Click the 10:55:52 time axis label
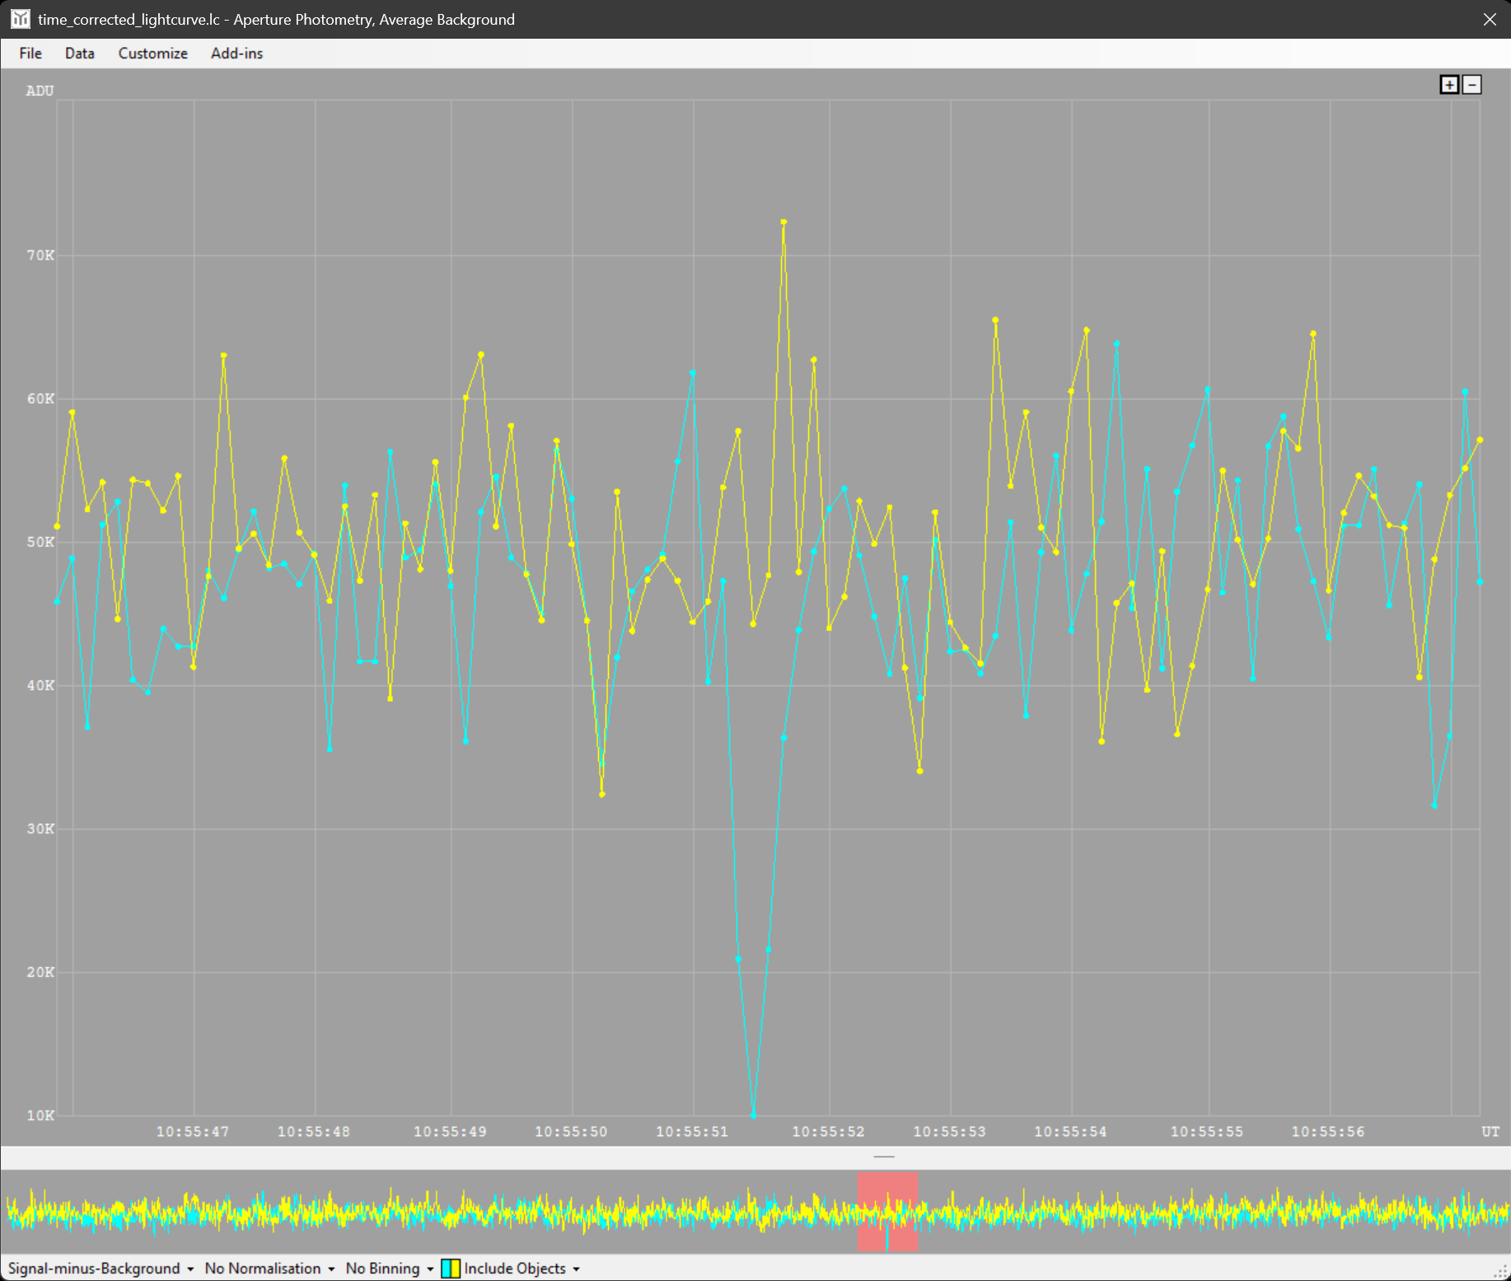Screen dimensions: 1511x1281 828,1132
